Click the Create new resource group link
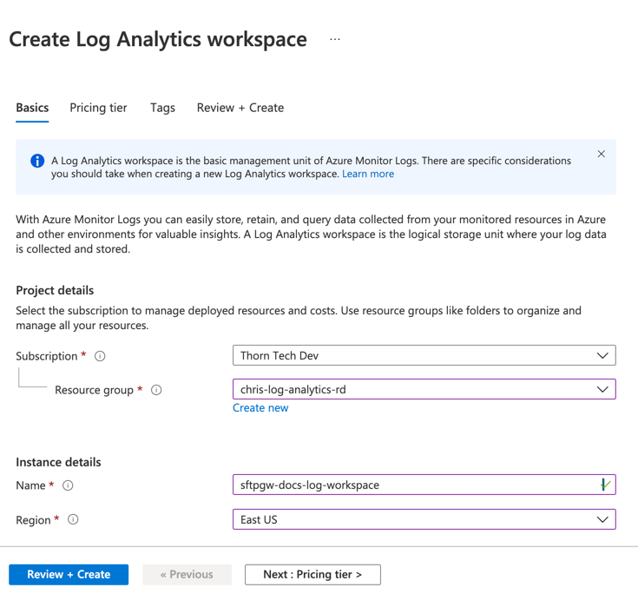 click(260, 408)
